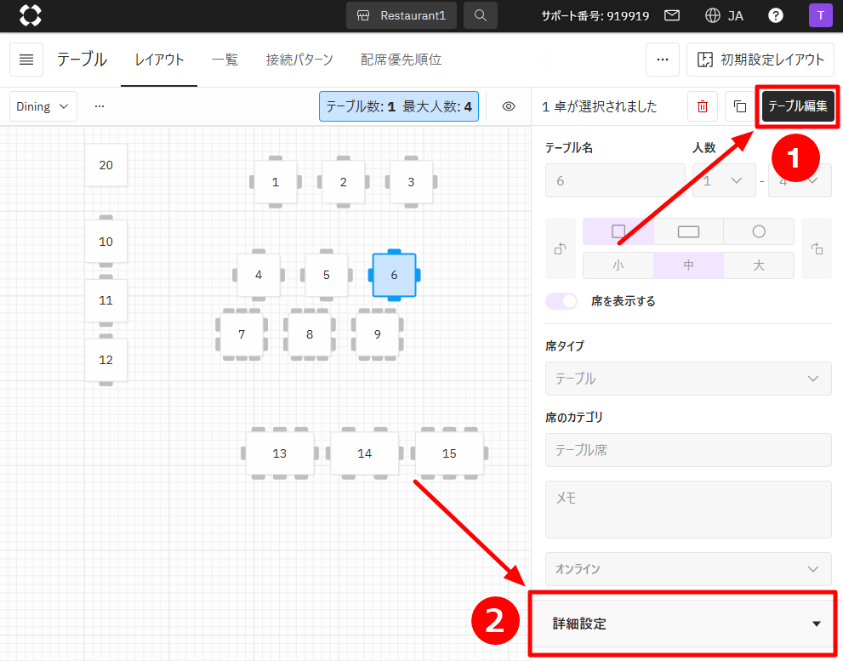
Task: Click the 初期設定レイアウト button
Action: pyautogui.click(x=760, y=60)
